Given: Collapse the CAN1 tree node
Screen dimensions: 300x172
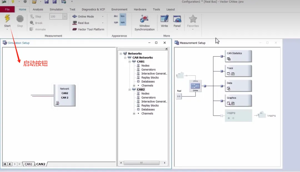Looking at the screenshot, I should [x=129, y=62].
